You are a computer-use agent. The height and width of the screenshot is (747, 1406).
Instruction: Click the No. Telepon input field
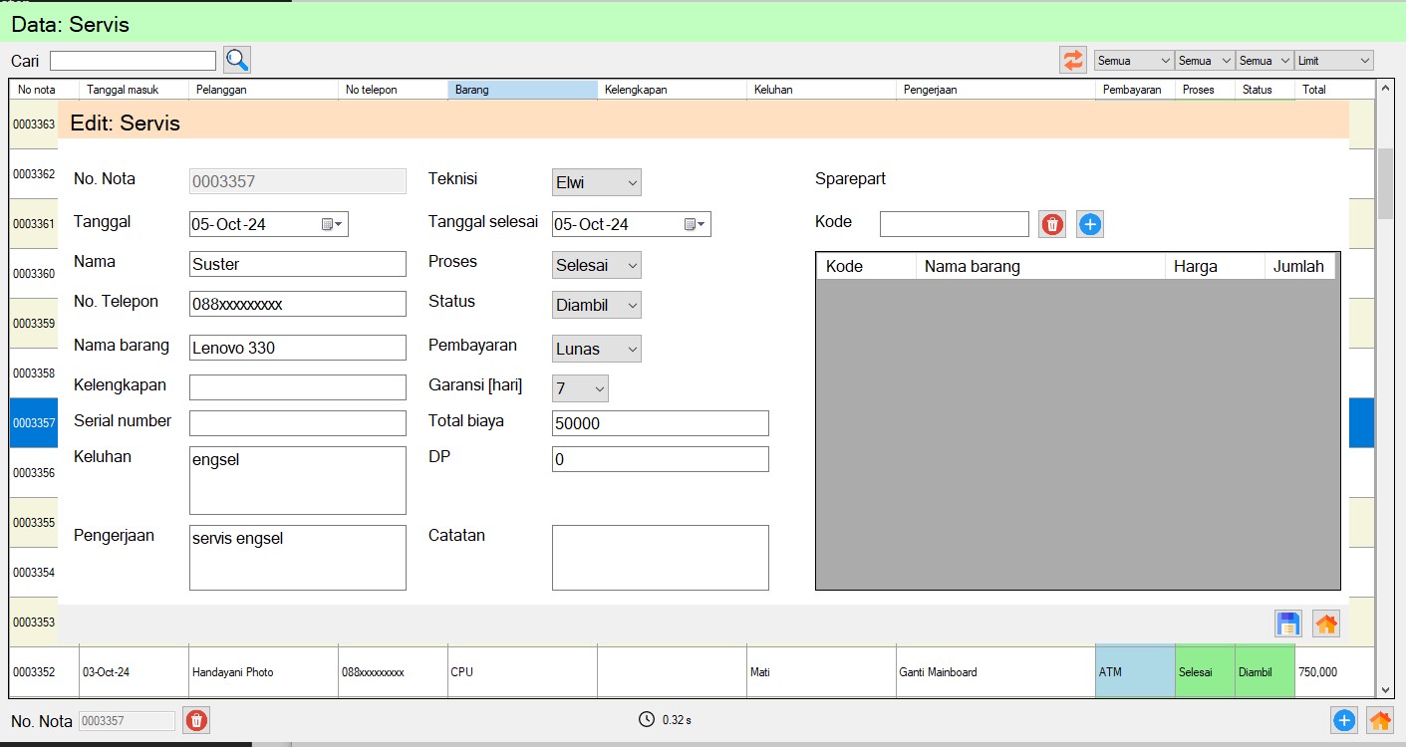tap(298, 304)
